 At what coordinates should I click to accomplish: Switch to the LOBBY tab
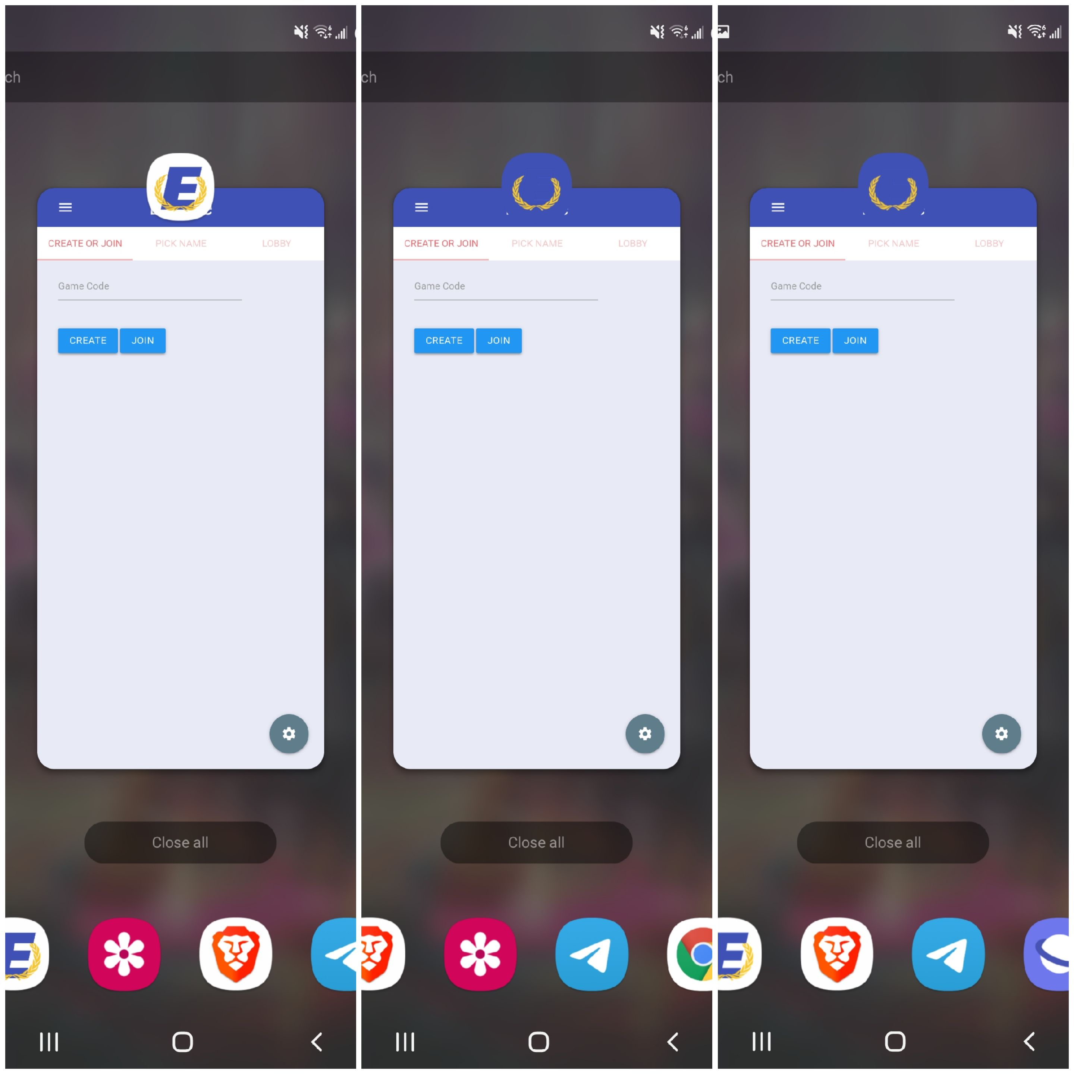click(x=276, y=243)
